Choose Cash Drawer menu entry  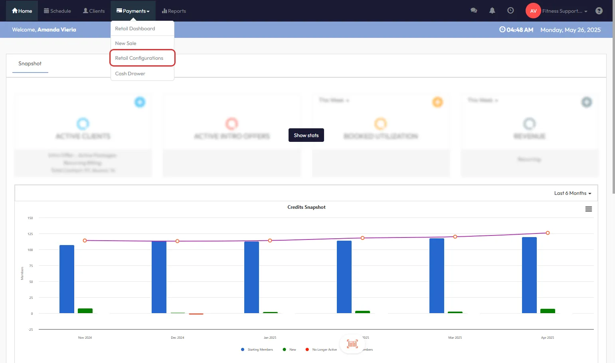pyautogui.click(x=130, y=74)
